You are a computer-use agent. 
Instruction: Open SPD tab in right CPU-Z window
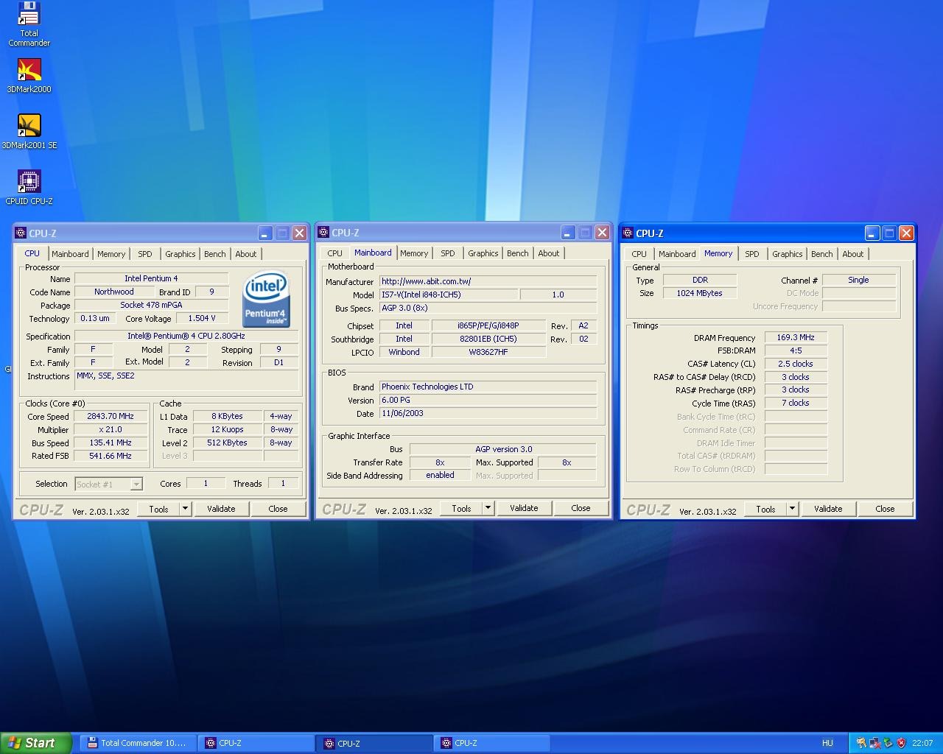coord(752,254)
